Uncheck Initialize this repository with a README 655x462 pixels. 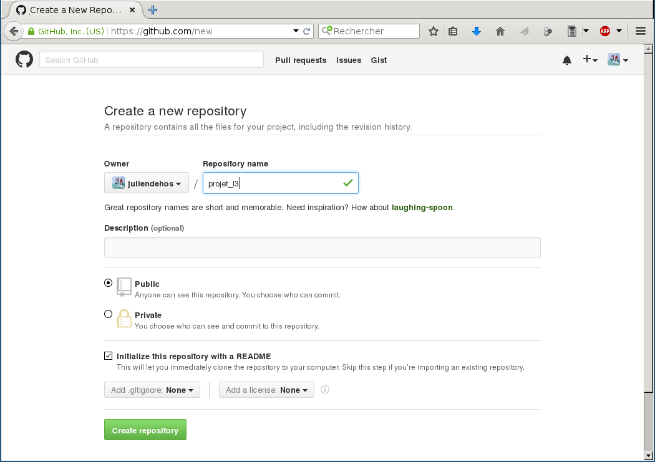point(108,355)
